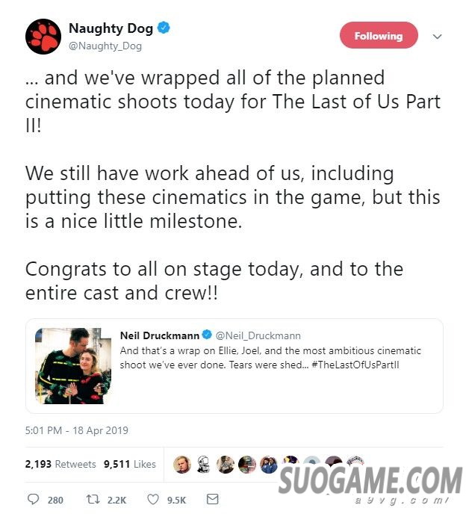Viewport: 469px width, 514px height.
Task: Open the Naughty Dog paw avatar
Action: [43, 37]
